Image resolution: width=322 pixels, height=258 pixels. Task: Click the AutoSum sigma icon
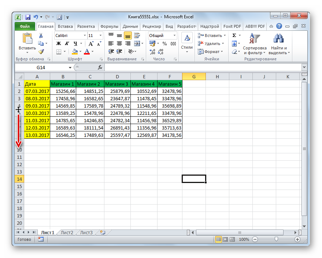234,35
